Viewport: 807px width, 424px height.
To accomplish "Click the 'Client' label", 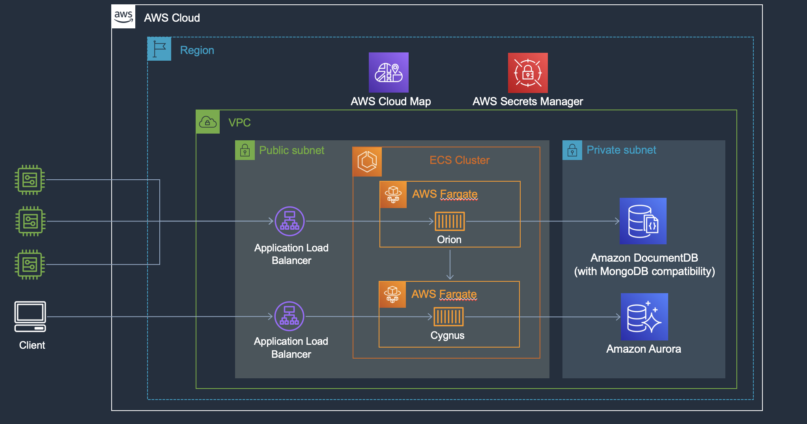I will click(32, 345).
